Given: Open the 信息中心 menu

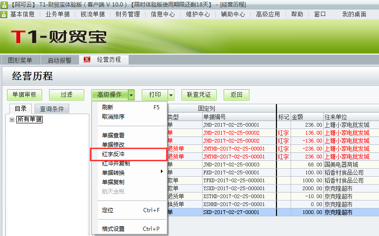Looking at the screenshot, I should [163, 14].
